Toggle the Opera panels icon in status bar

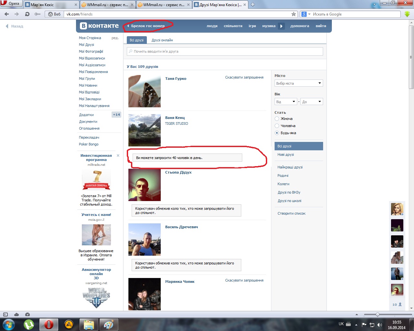pos(5,315)
